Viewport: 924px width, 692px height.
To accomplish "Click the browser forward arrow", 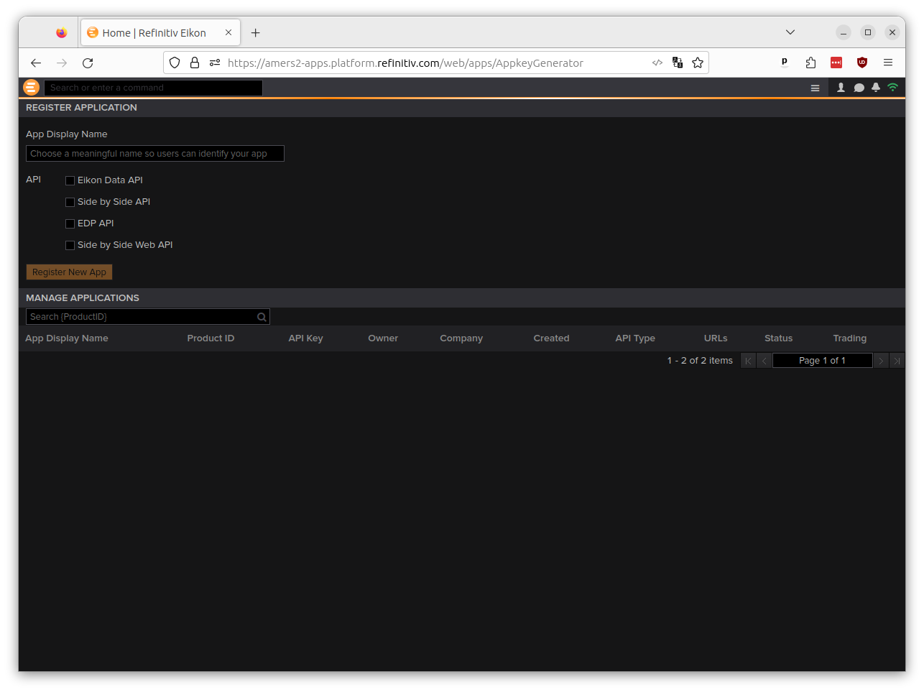I will (x=62, y=63).
